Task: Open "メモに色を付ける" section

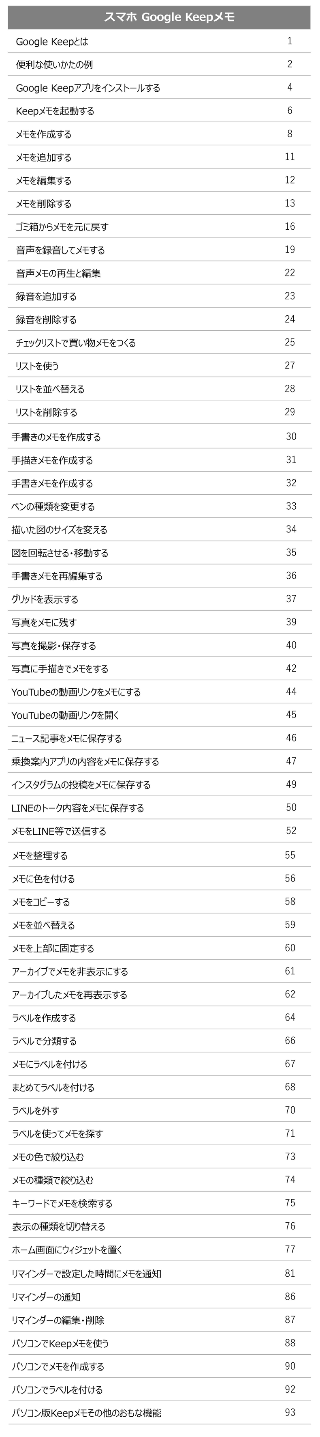Action: (x=43, y=879)
